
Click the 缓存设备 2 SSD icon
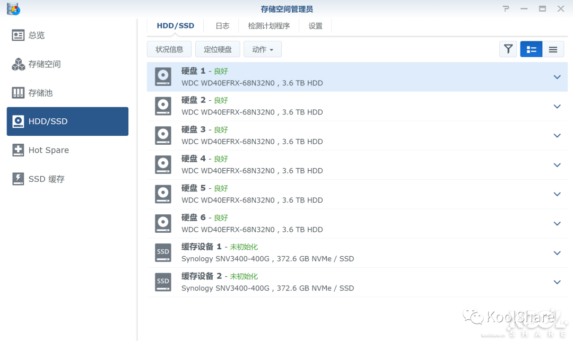(163, 282)
